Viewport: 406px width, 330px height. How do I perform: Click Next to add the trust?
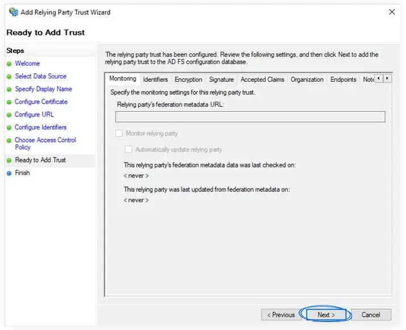coord(326,315)
